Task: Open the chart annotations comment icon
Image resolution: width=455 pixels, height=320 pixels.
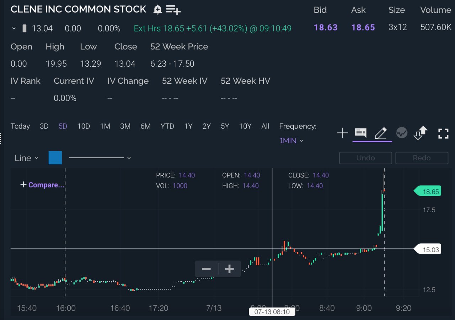Action: pyautogui.click(x=360, y=133)
